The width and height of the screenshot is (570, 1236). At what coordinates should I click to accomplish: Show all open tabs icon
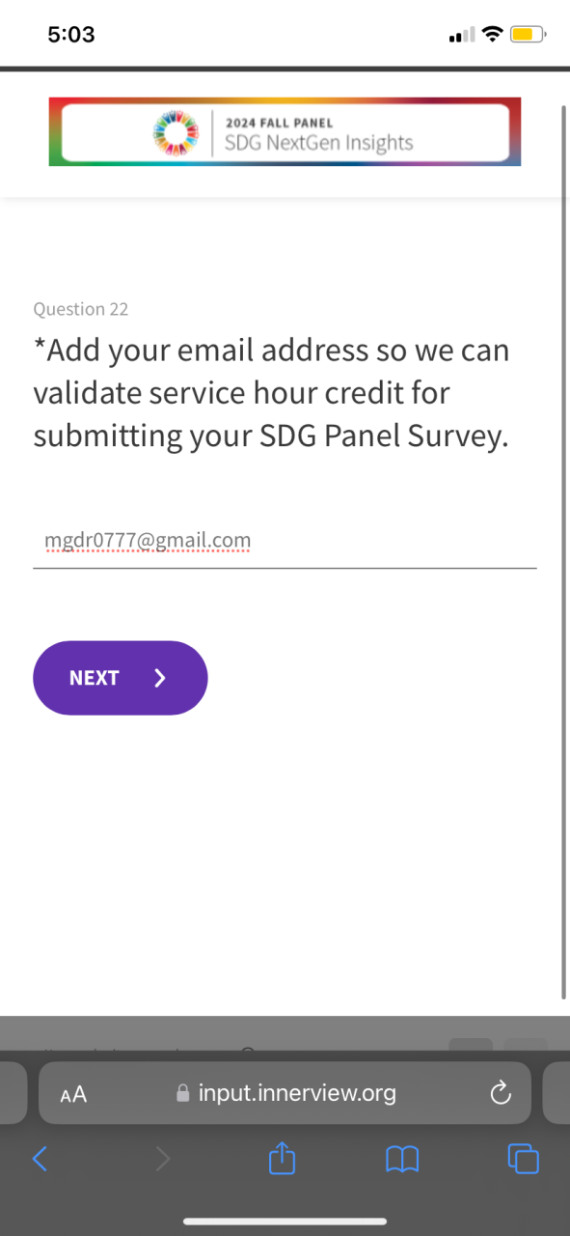pyautogui.click(x=524, y=1159)
